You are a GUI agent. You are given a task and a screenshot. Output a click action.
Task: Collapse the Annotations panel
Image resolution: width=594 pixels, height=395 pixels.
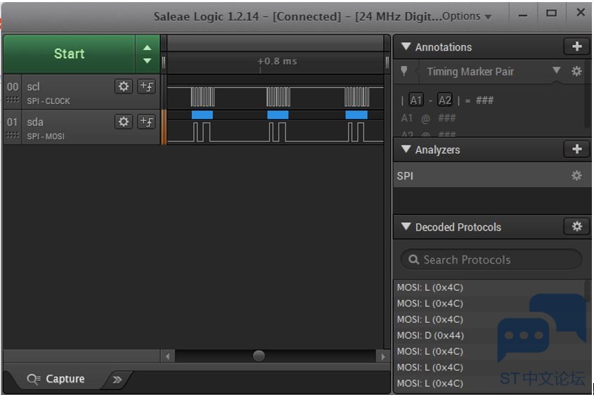click(x=406, y=46)
